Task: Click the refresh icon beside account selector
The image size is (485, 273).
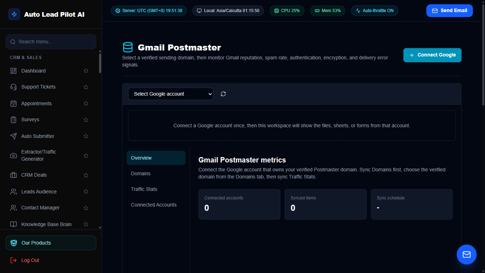Action: click(223, 94)
